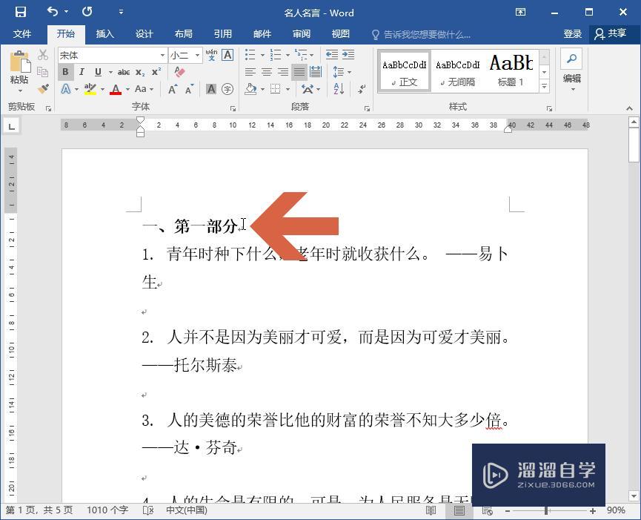Click the 登录 sign-in link
Viewport: 641px width, 520px height.
(572, 34)
